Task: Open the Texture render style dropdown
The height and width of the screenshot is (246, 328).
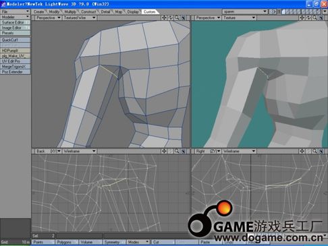Action: 239,18
